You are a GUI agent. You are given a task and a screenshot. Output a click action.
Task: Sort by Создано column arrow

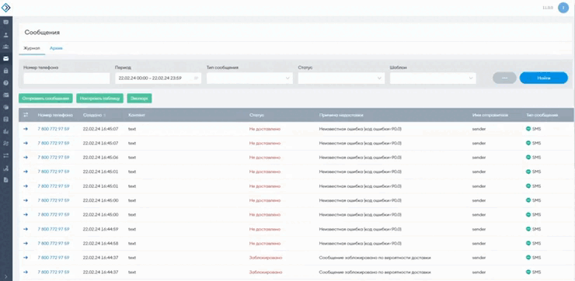(105, 116)
